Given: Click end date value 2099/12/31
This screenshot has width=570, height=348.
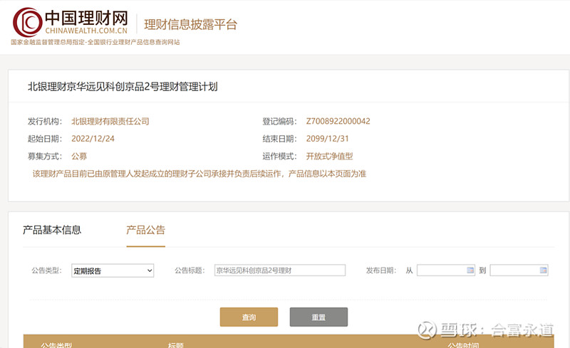Looking at the screenshot, I should click(328, 139).
